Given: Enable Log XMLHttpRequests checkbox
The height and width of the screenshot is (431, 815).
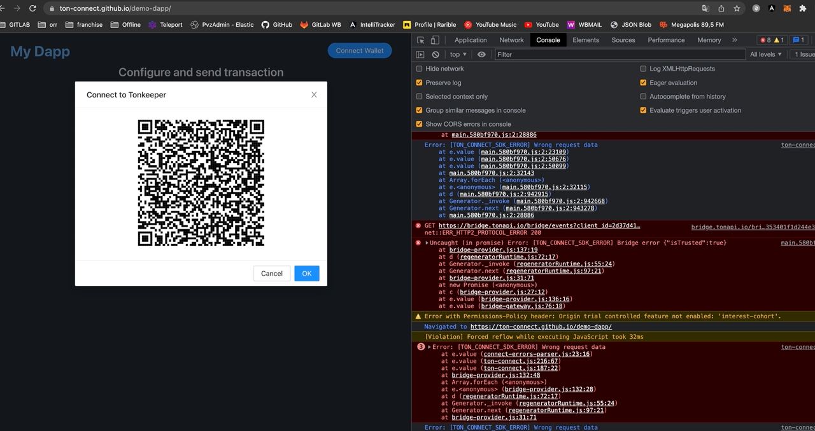Looking at the screenshot, I should pyautogui.click(x=643, y=69).
